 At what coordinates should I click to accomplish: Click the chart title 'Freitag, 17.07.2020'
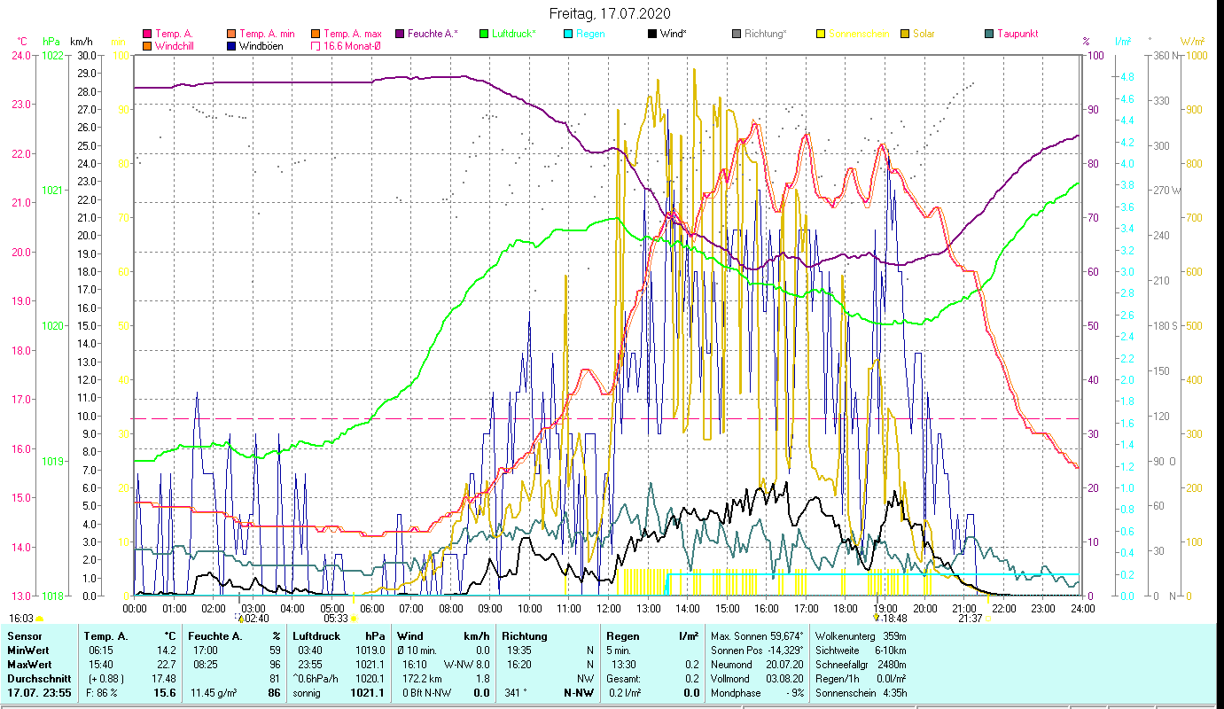tap(610, 13)
